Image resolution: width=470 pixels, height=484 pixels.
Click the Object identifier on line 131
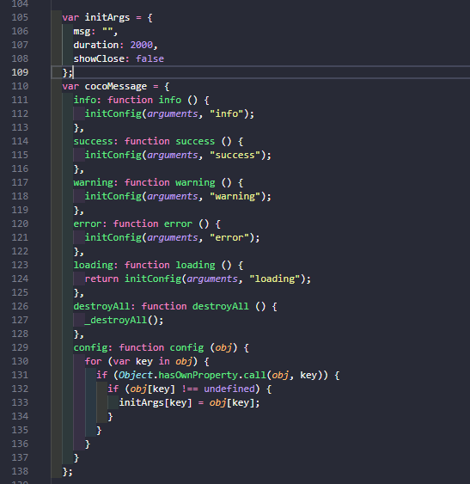(x=136, y=375)
